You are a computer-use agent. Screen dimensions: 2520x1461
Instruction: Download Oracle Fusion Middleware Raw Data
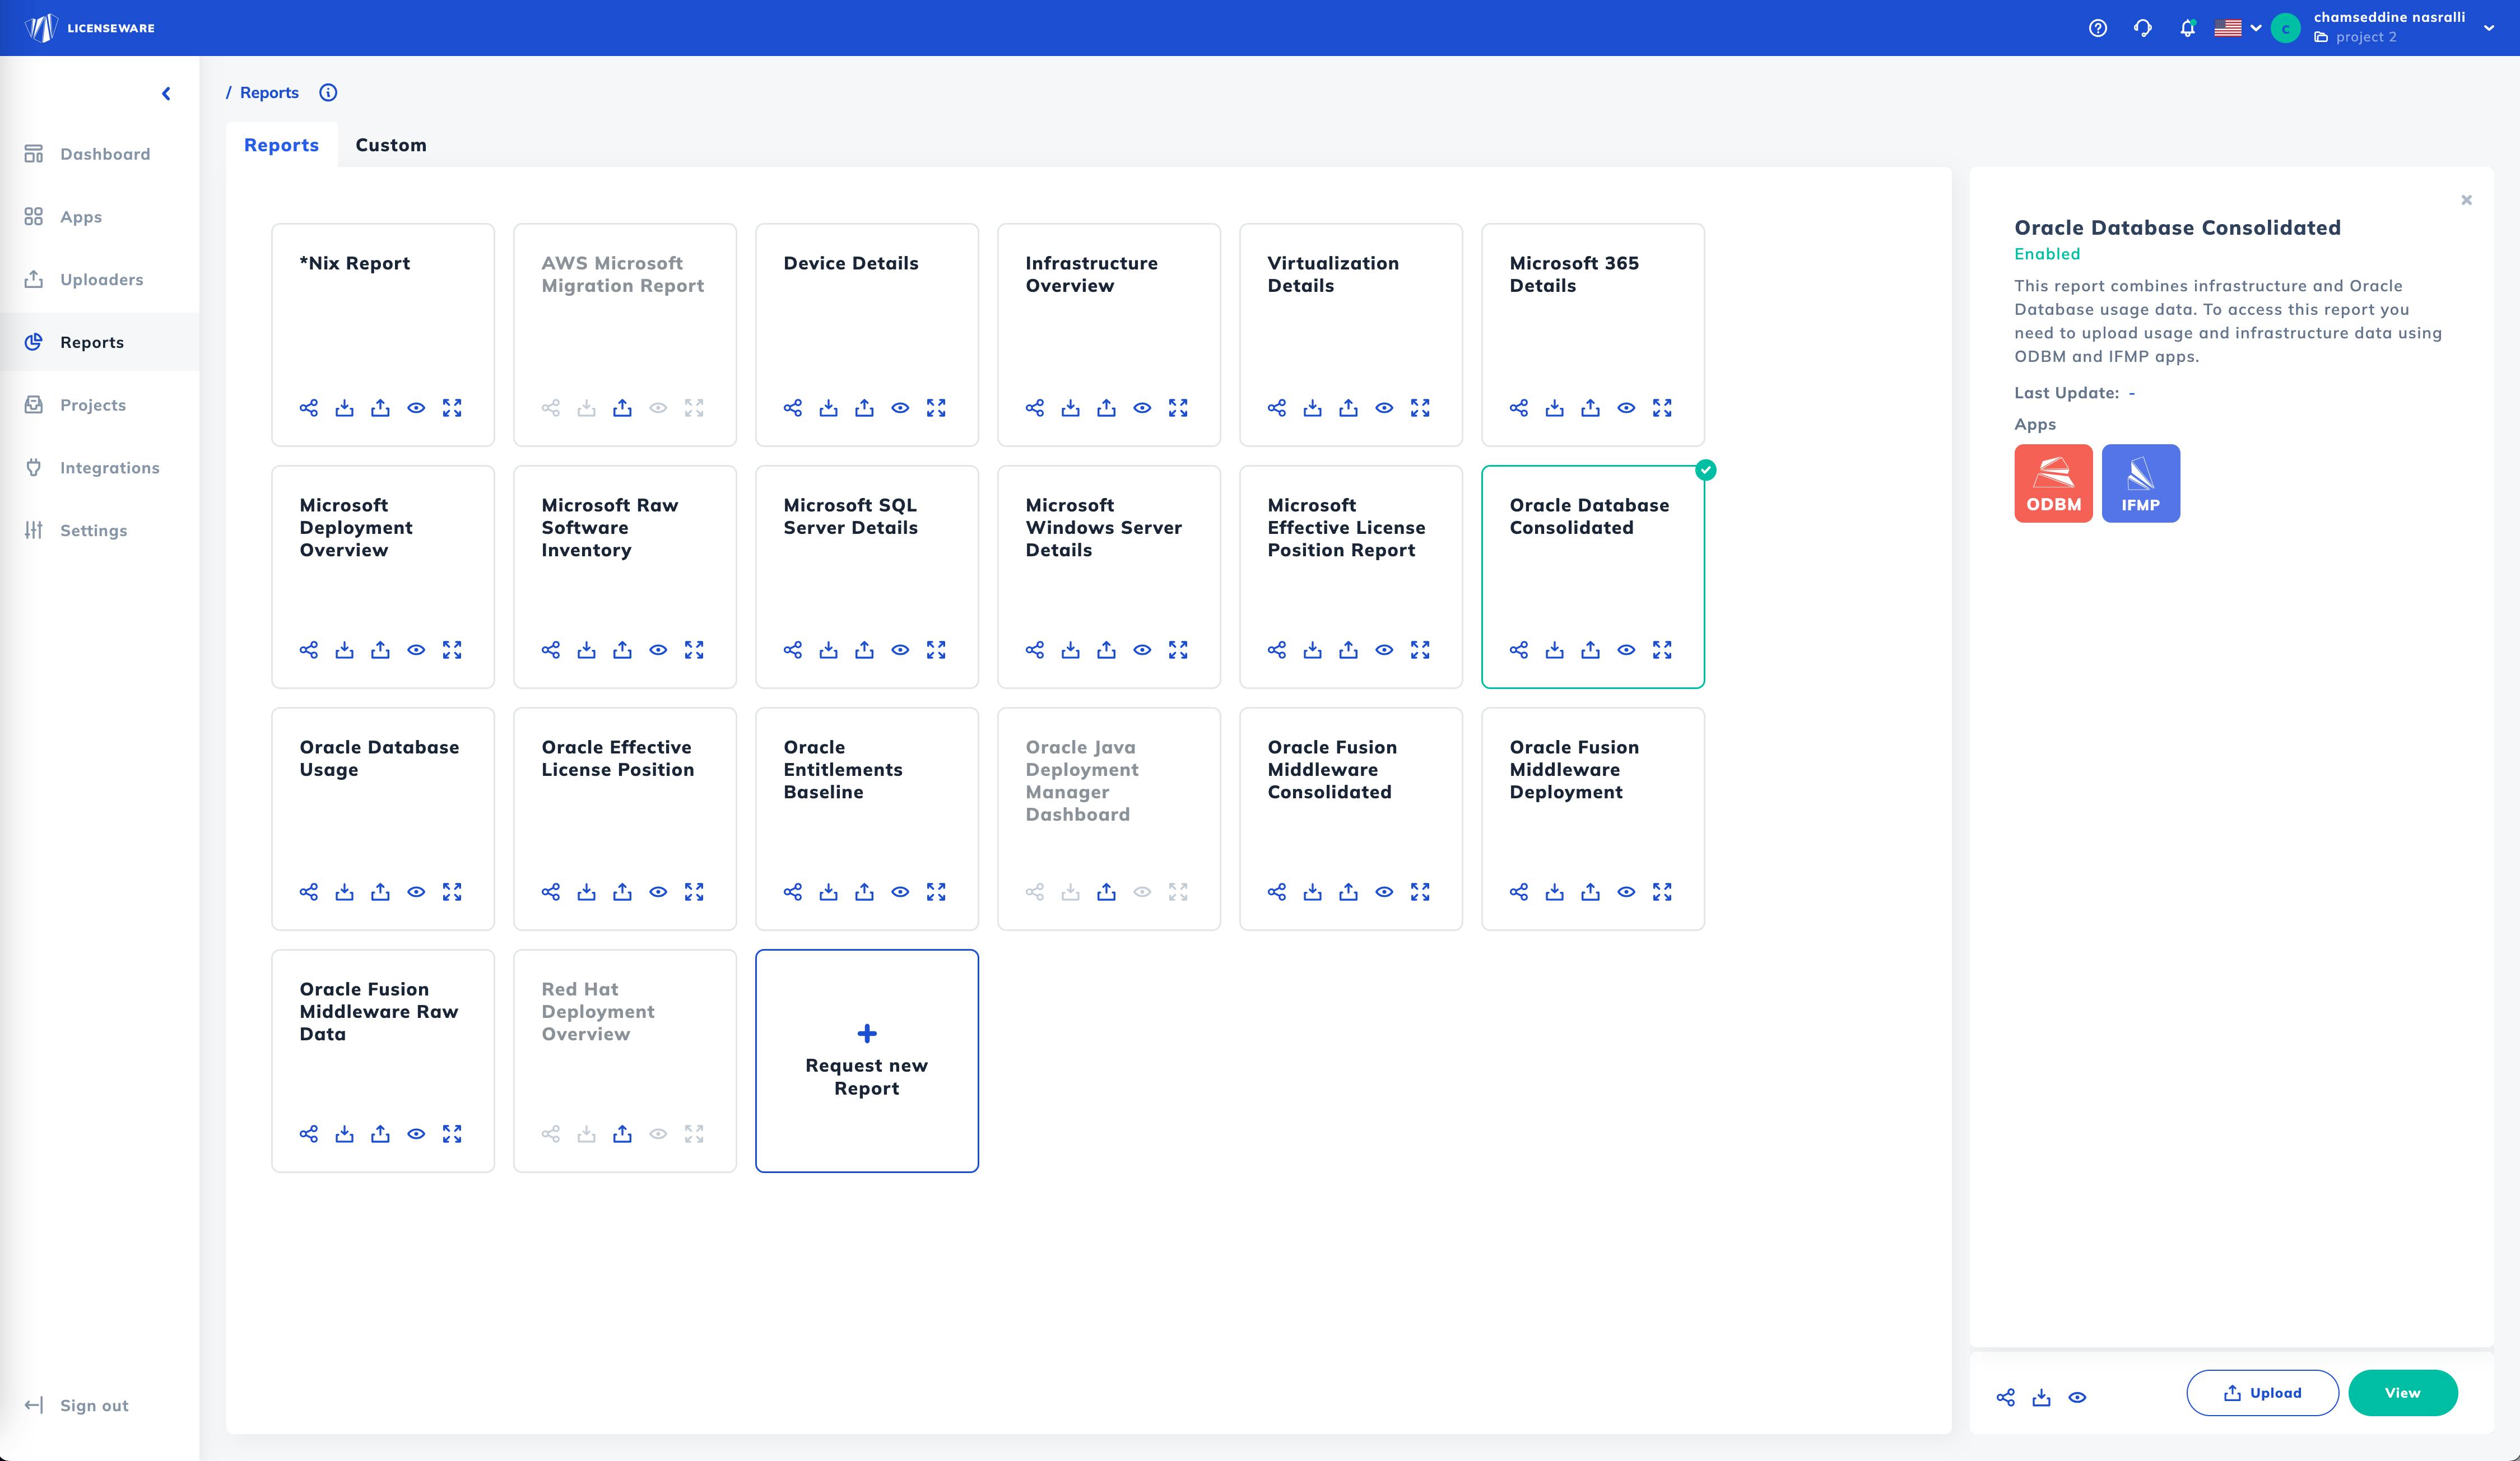coord(345,1134)
